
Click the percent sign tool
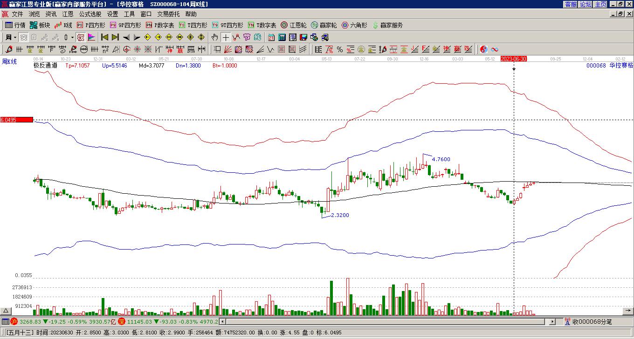[x=340, y=49]
